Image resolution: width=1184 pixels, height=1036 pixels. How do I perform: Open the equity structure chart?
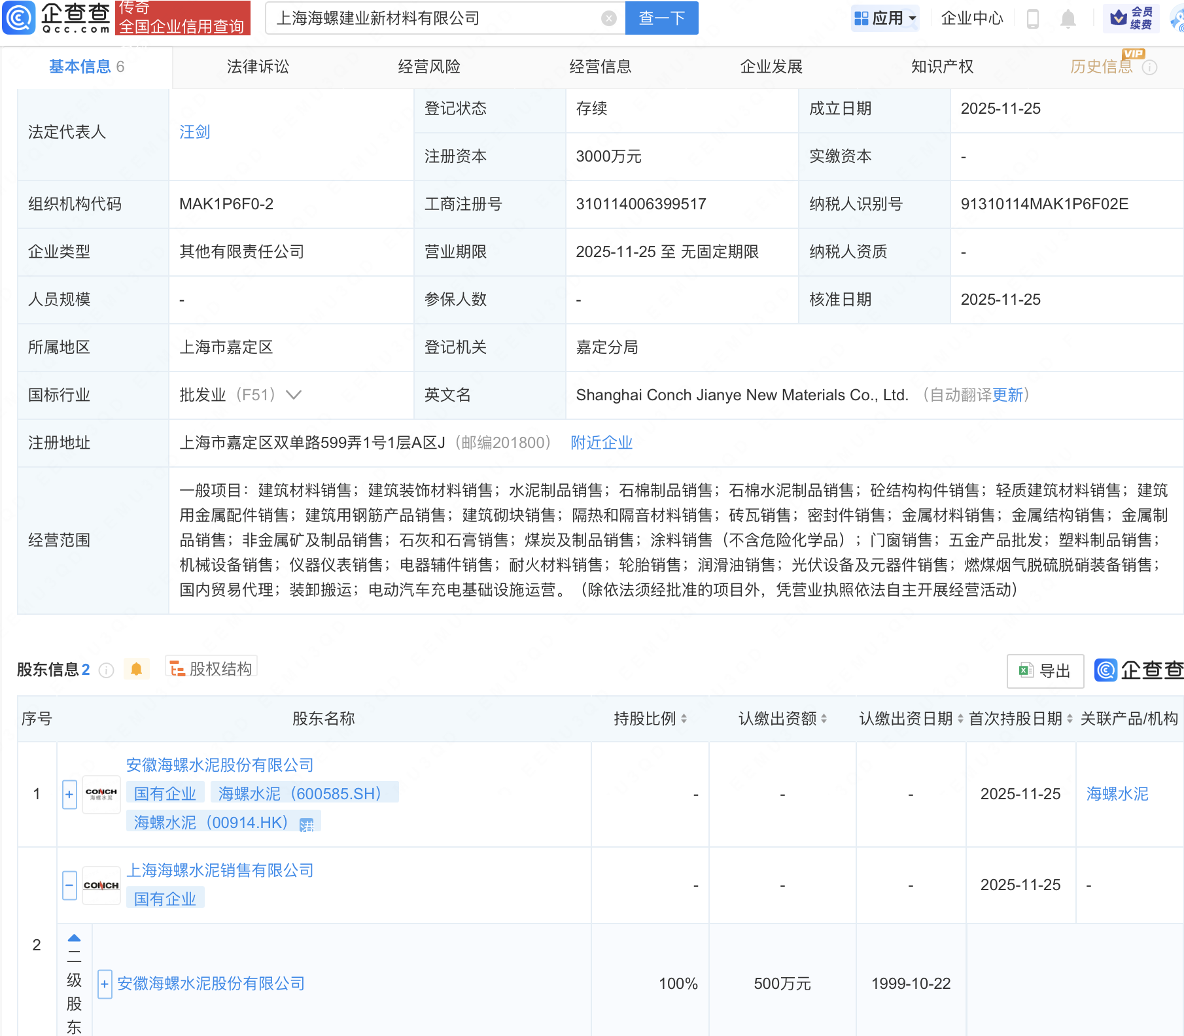click(x=211, y=668)
